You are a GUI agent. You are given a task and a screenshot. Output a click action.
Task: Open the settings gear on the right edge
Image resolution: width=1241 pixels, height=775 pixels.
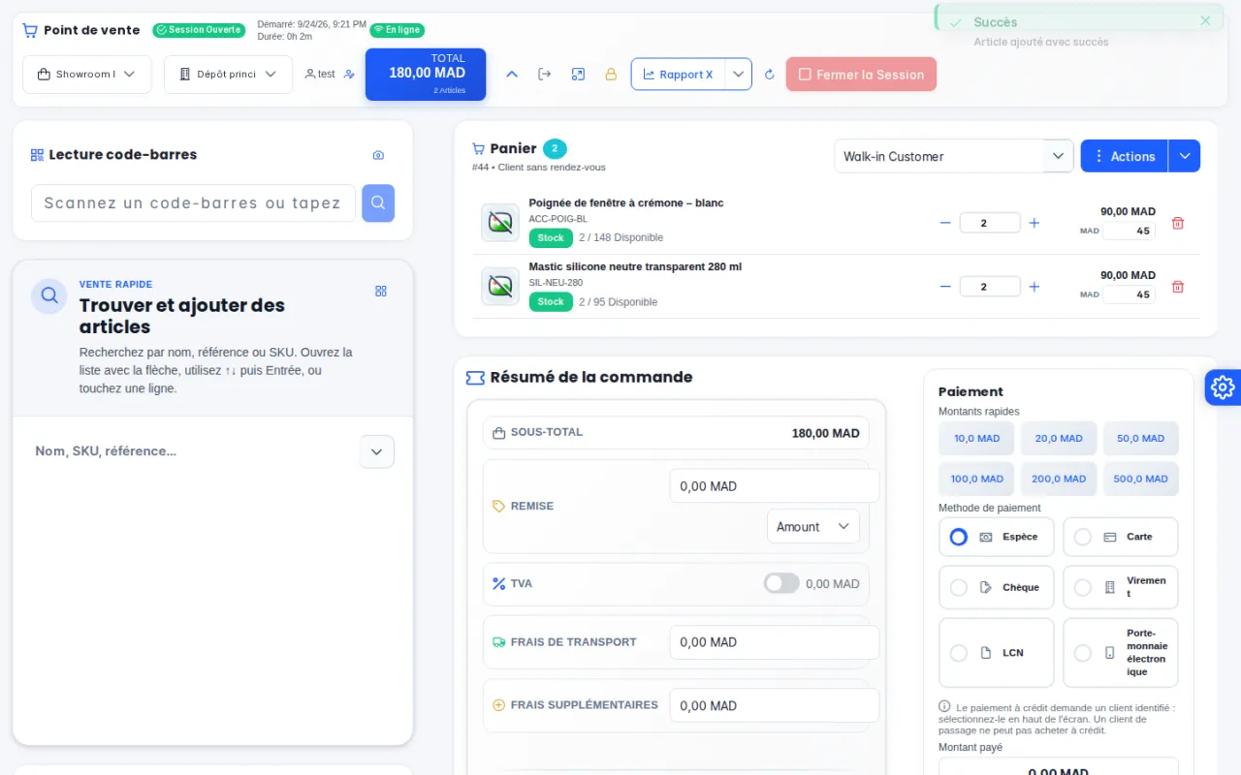[1223, 387]
